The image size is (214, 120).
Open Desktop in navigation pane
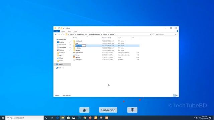click(x=62, y=42)
